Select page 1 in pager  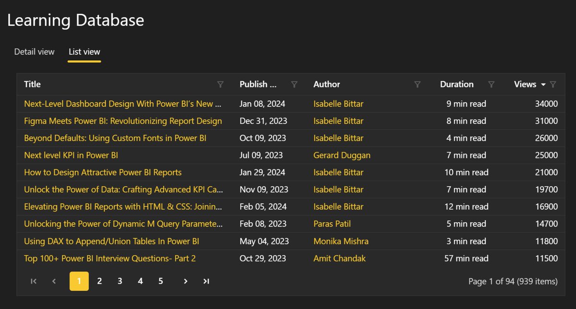pos(79,281)
